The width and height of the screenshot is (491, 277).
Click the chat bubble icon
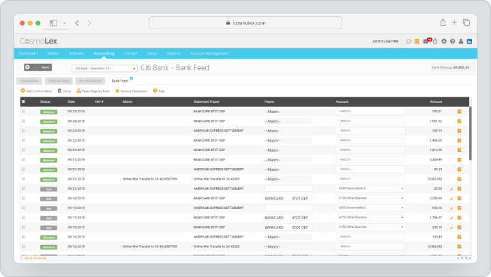tap(408, 42)
